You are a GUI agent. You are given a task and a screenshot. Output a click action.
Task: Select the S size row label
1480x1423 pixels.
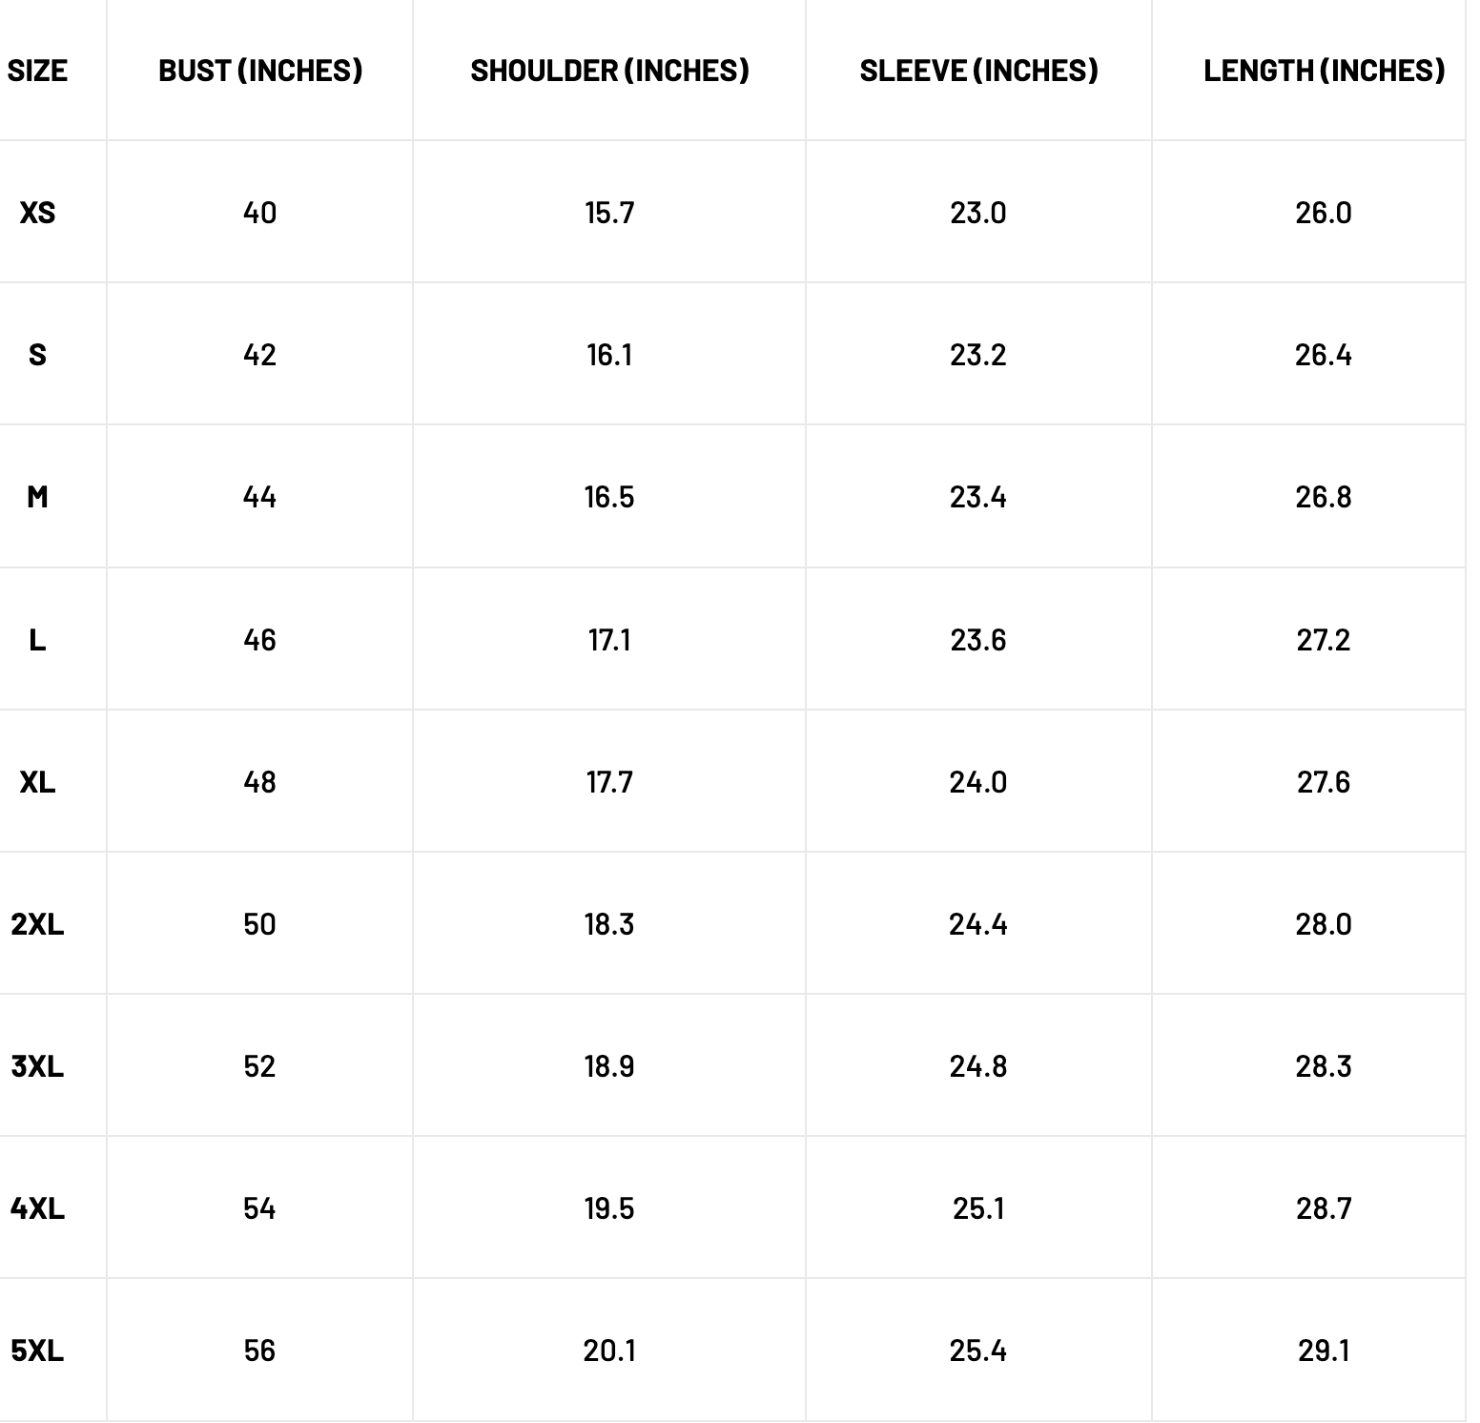pos(37,355)
